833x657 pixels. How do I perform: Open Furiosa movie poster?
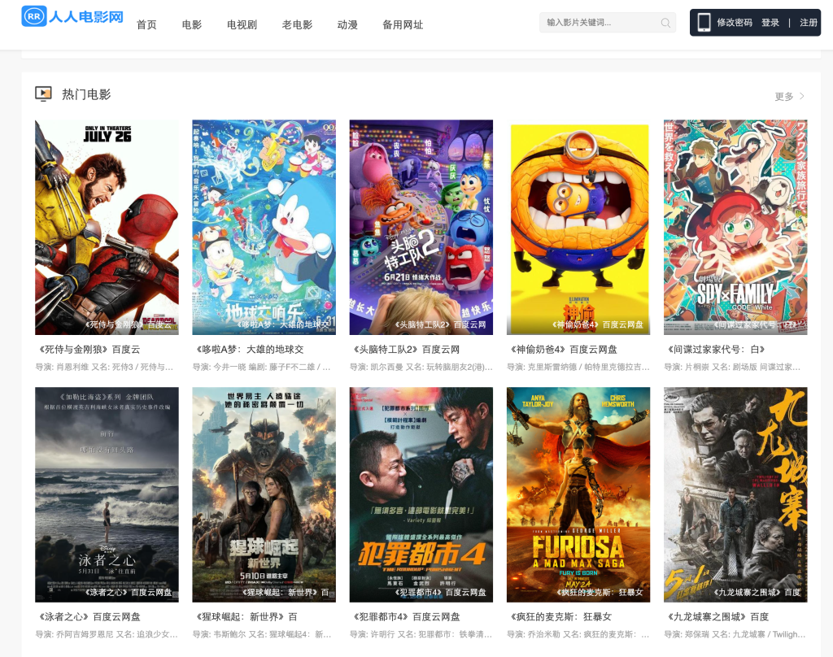click(578, 494)
